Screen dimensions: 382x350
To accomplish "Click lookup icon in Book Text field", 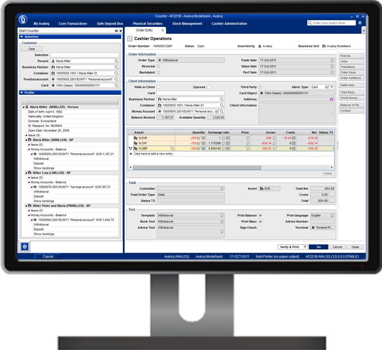I will pyautogui.click(x=222, y=222).
